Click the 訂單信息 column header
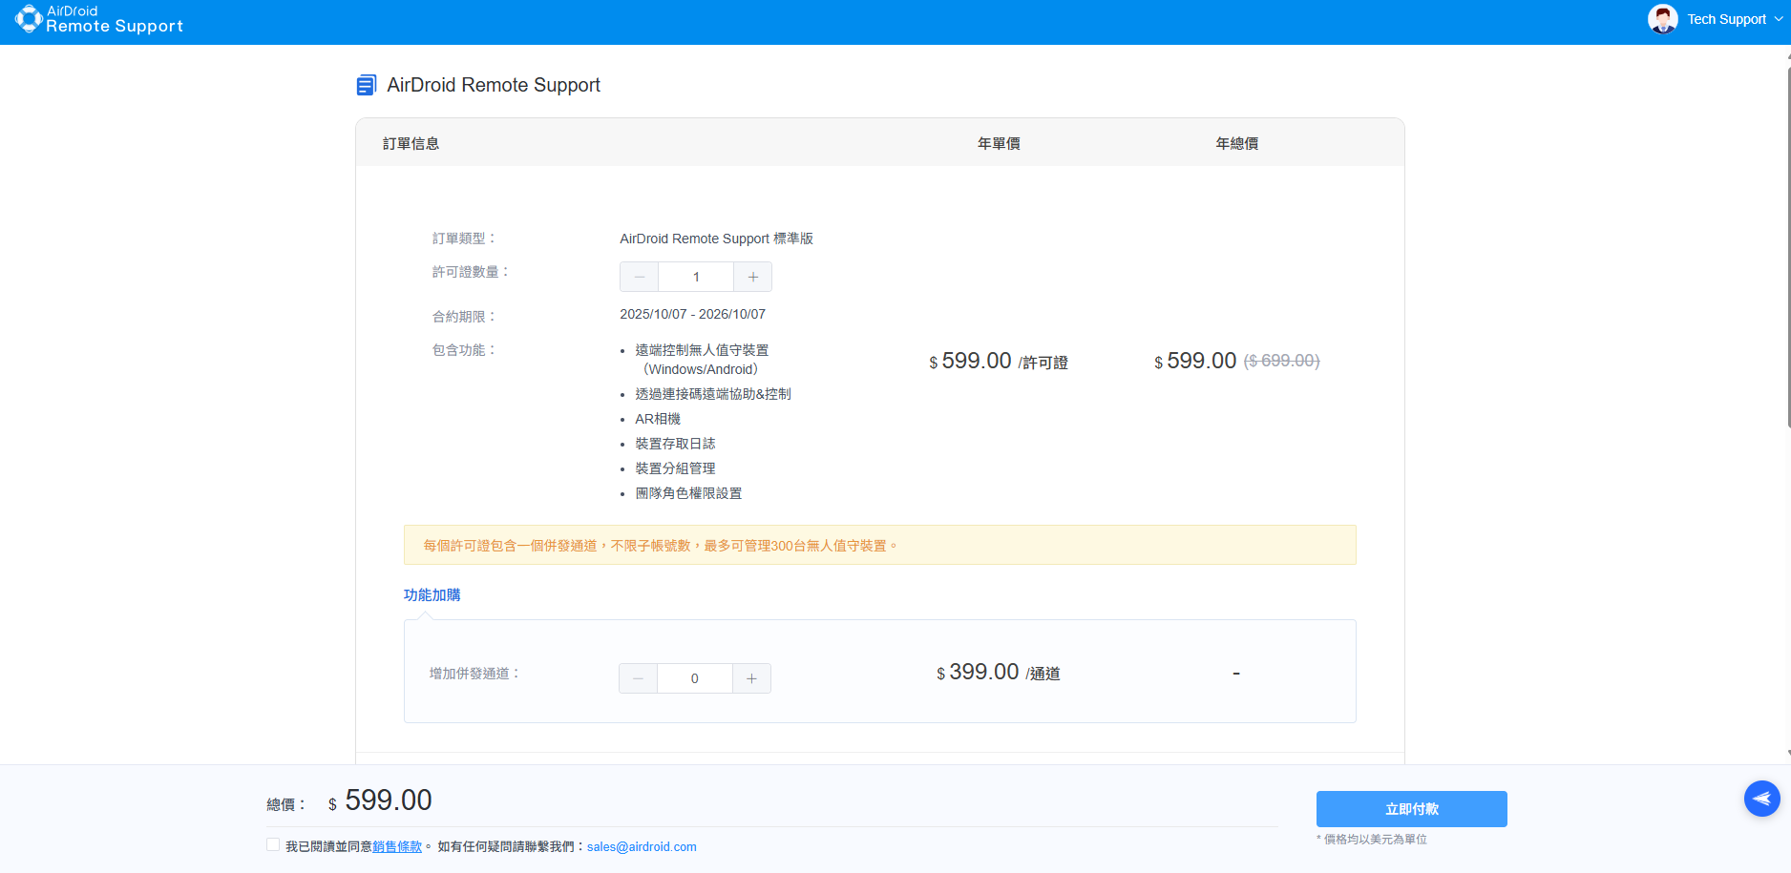Image resolution: width=1791 pixels, height=873 pixels. (x=411, y=143)
